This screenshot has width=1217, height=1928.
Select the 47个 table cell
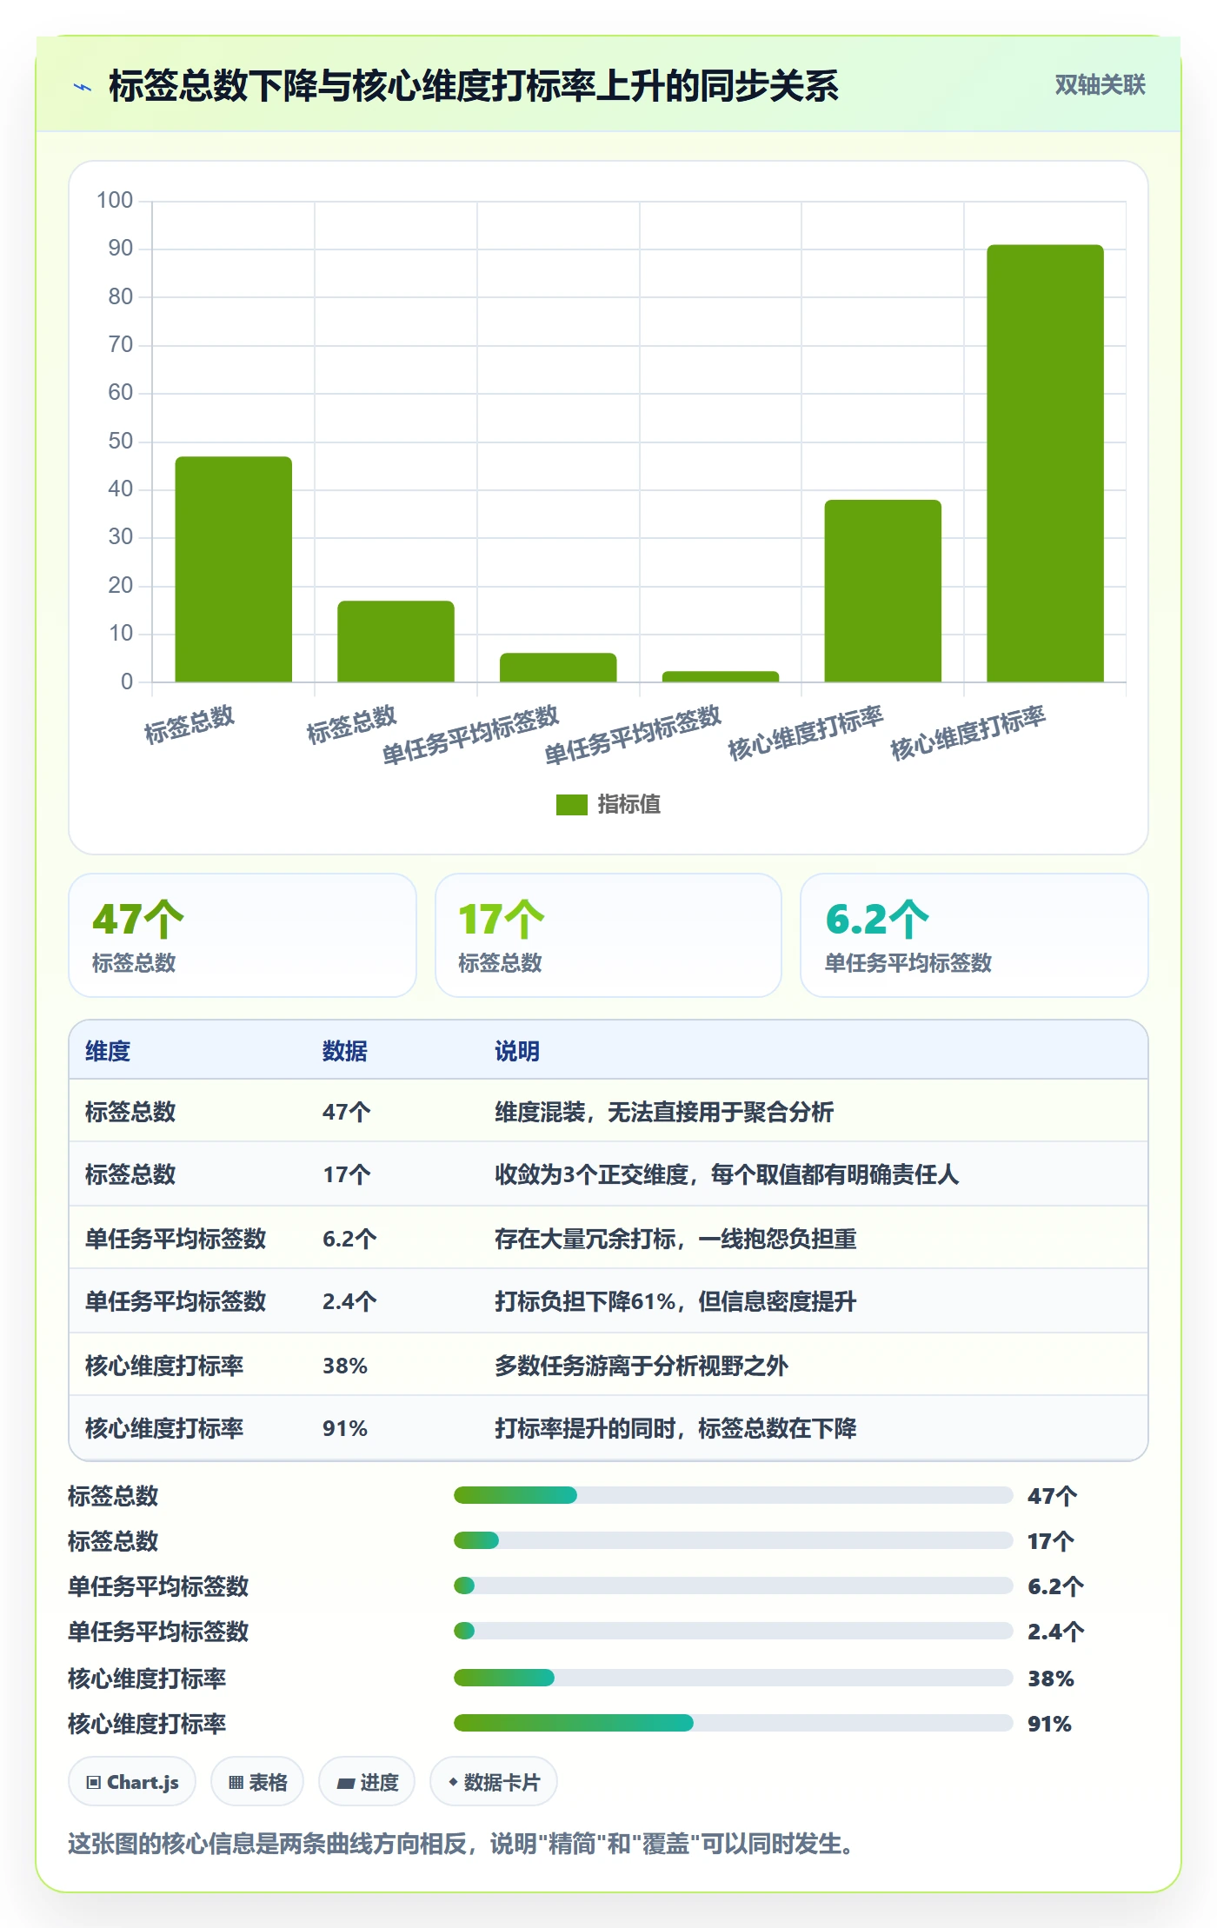347,1112
